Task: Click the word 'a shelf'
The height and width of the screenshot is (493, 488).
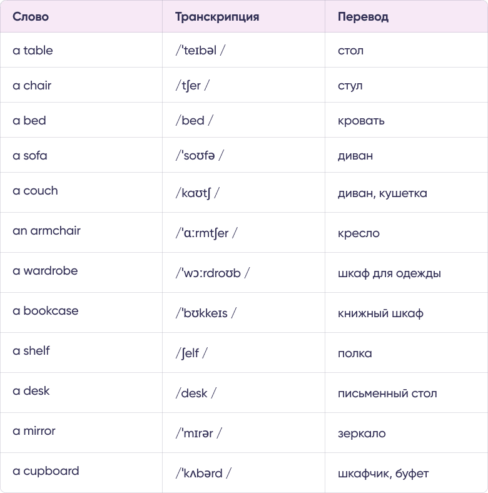Action: (31, 350)
